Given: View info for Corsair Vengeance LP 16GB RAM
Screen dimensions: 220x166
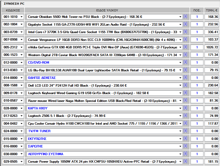Looking at the screenshot, I should 185,39.
